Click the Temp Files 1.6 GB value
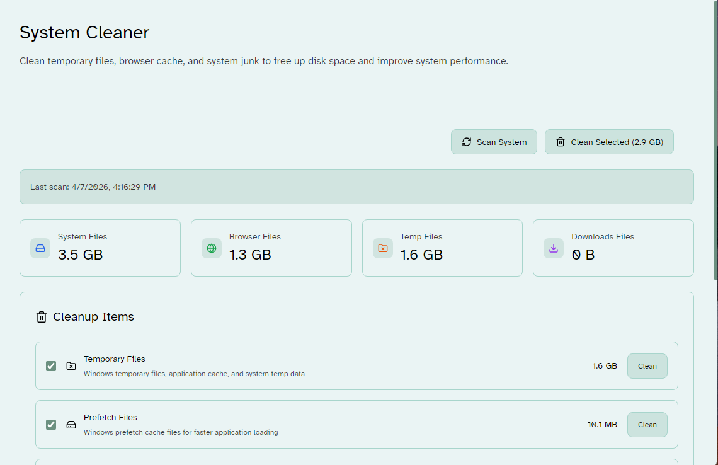Viewport: 718px width, 465px height. pyautogui.click(x=421, y=255)
